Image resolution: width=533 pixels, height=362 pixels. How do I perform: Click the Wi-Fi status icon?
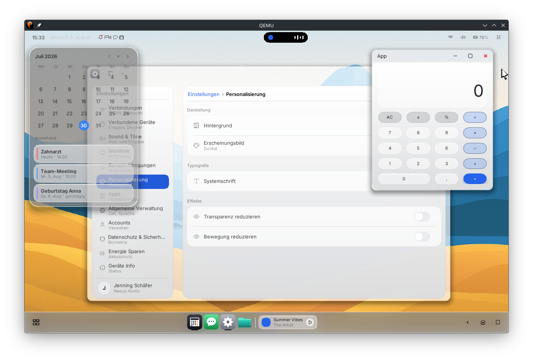click(x=450, y=37)
